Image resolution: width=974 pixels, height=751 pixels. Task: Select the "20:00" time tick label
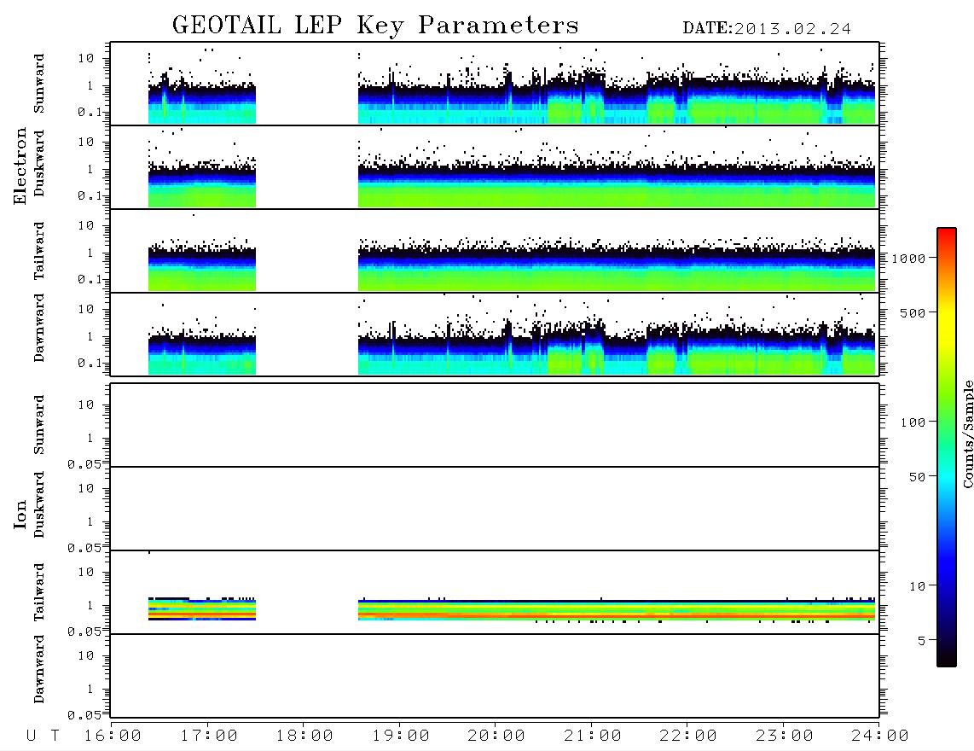pyautogui.click(x=496, y=736)
